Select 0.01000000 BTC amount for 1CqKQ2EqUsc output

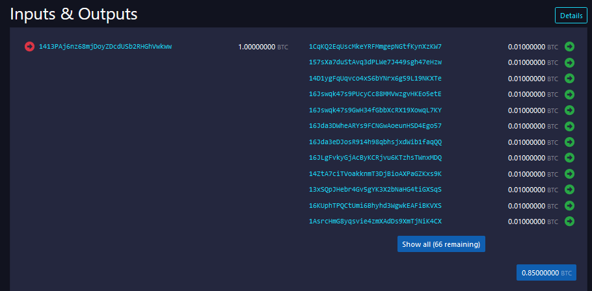pyautogui.click(x=533, y=47)
